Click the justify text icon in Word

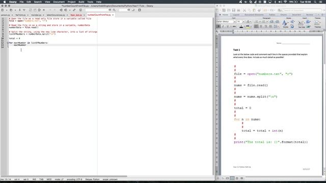270,26
